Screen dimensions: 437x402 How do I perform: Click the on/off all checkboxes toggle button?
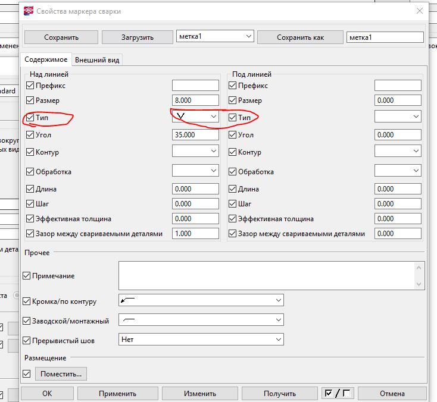[x=336, y=393]
